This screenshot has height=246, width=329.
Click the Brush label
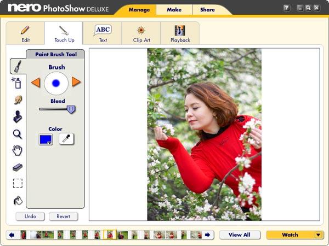point(56,67)
